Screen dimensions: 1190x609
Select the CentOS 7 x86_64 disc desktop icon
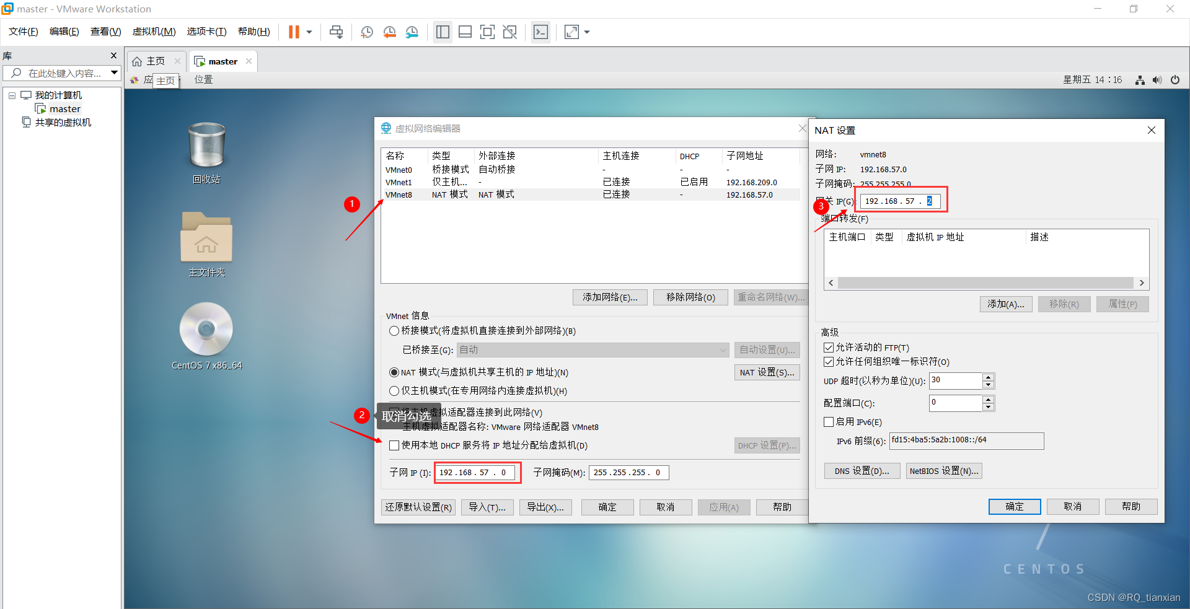point(206,336)
